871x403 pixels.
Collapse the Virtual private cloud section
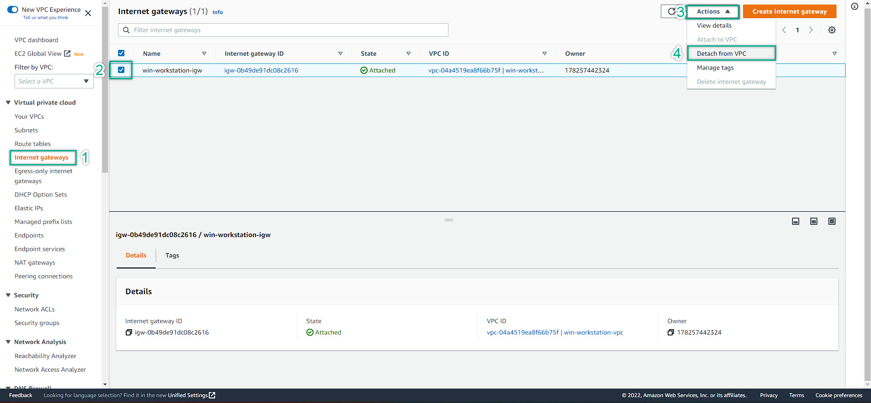click(x=8, y=102)
